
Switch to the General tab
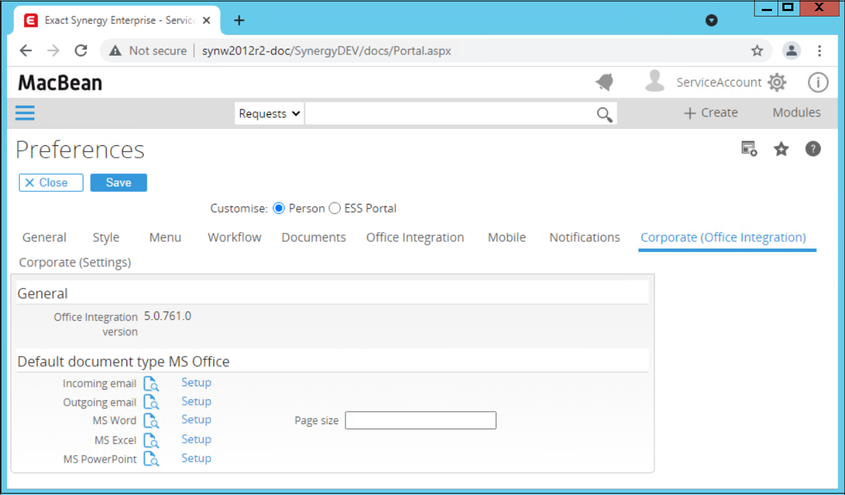click(44, 238)
